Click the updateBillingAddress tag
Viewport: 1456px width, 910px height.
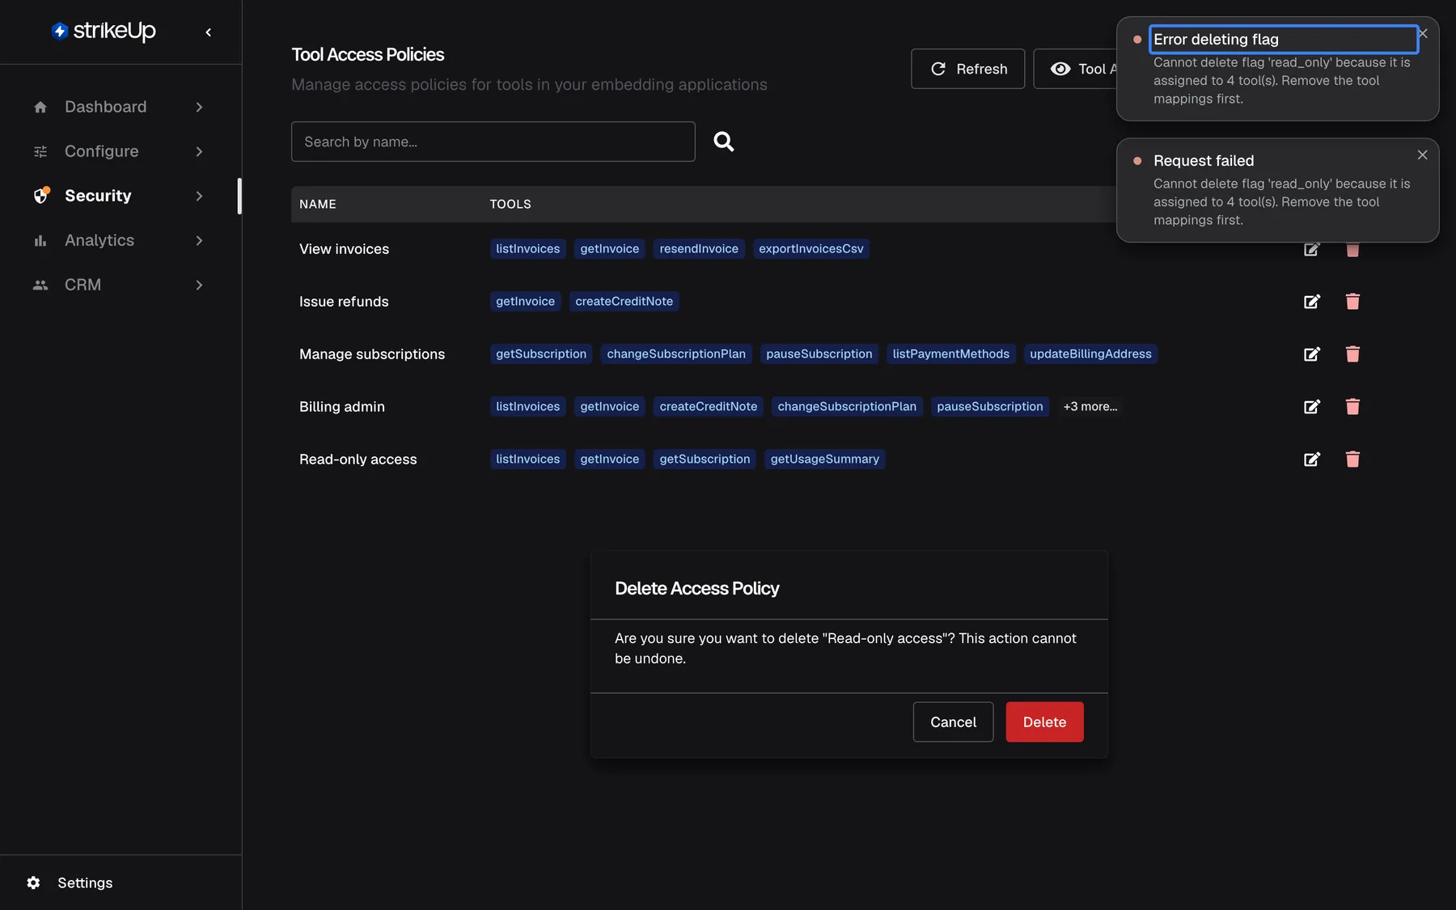pyautogui.click(x=1090, y=354)
